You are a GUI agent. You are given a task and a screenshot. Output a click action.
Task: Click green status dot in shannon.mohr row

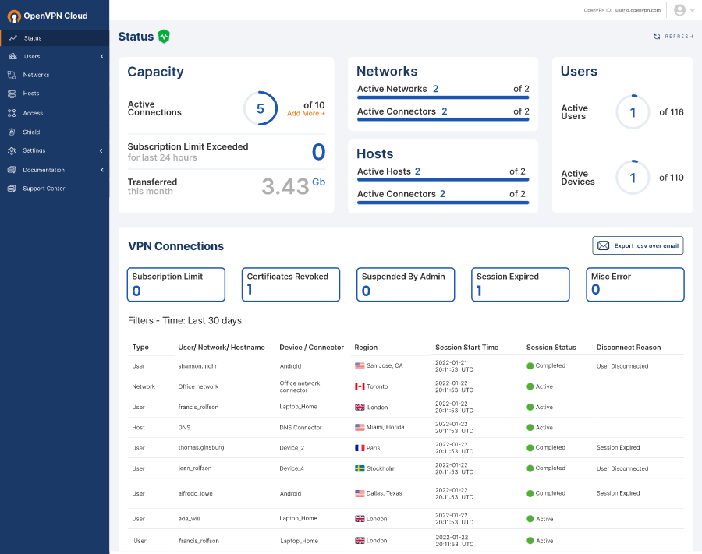530,365
